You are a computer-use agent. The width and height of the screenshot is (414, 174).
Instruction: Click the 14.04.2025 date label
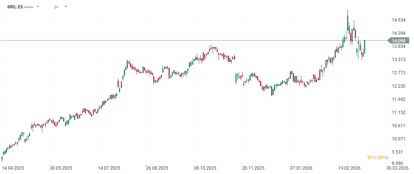tap(13, 169)
